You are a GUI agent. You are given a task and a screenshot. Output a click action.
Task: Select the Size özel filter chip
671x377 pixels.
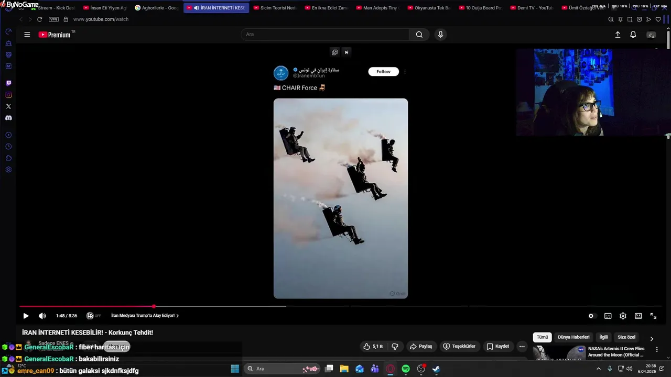click(x=626, y=337)
